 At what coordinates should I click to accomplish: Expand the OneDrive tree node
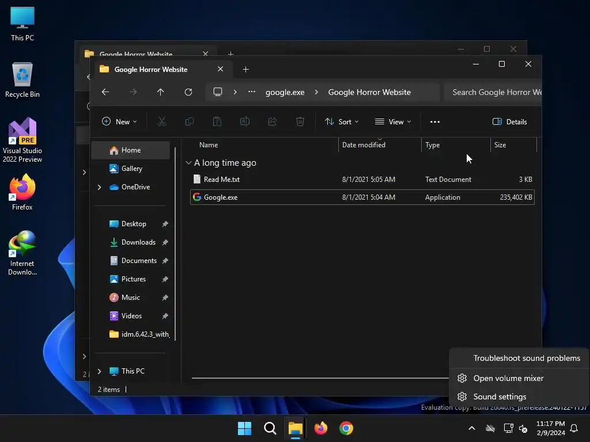pyautogui.click(x=99, y=187)
